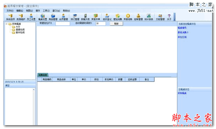Click the 折后单价 column header
This screenshot has width=216, height=129.
109,79
